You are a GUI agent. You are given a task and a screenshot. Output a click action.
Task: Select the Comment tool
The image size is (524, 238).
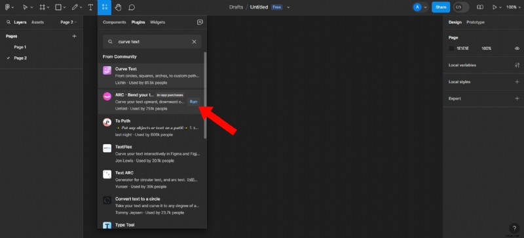(x=132, y=7)
